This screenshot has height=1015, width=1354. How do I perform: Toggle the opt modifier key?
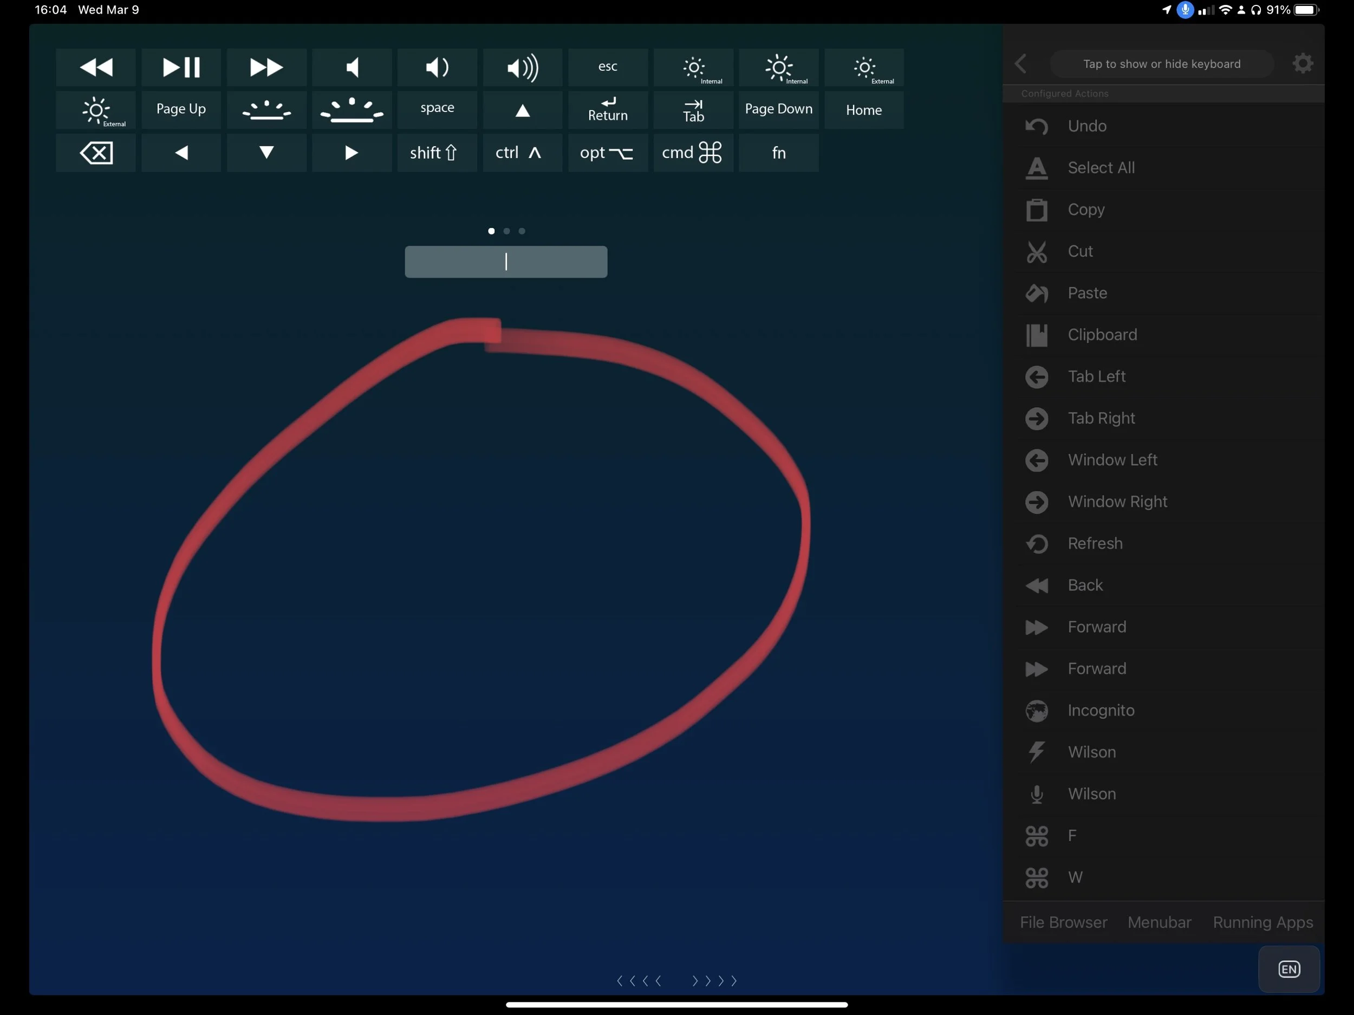pyautogui.click(x=607, y=152)
